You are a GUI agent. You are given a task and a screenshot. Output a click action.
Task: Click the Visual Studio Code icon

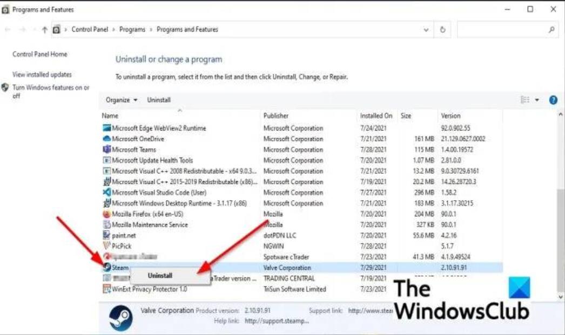[x=106, y=193]
